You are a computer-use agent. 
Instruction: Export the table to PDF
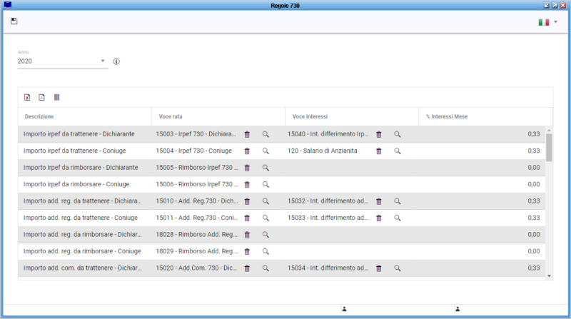[x=41, y=97]
